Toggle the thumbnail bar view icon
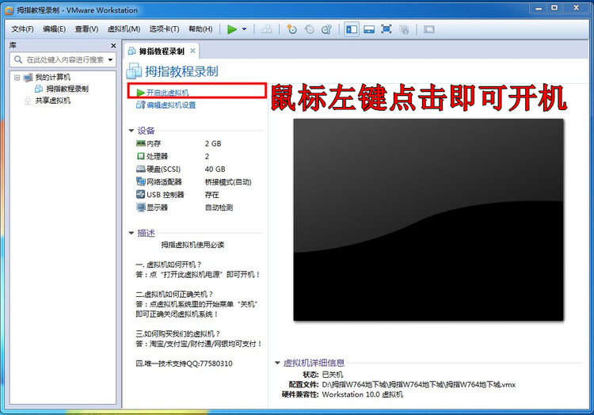 pos(369,29)
